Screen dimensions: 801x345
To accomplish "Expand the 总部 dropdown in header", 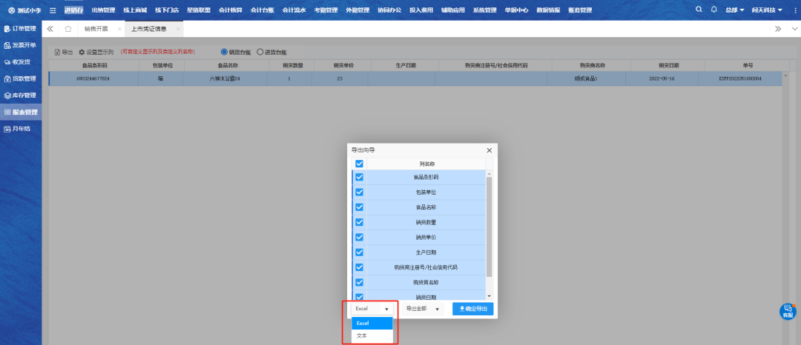I will pos(735,10).
